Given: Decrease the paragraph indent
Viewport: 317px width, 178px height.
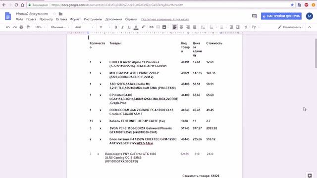Looking at the screenshot, I should click(231, 27).
